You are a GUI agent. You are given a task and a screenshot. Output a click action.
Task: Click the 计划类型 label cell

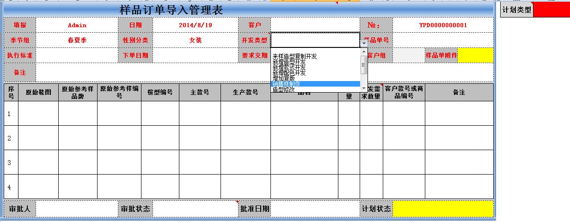coord(517,10)
